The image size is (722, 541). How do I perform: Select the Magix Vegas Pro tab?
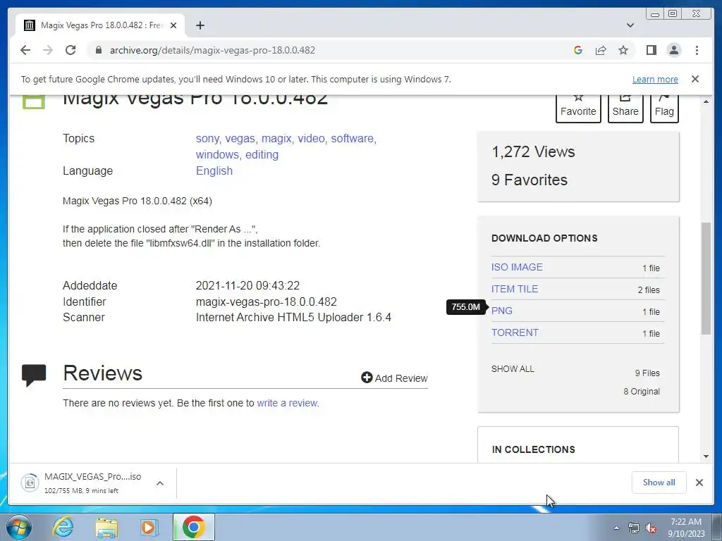pos(100,25)
